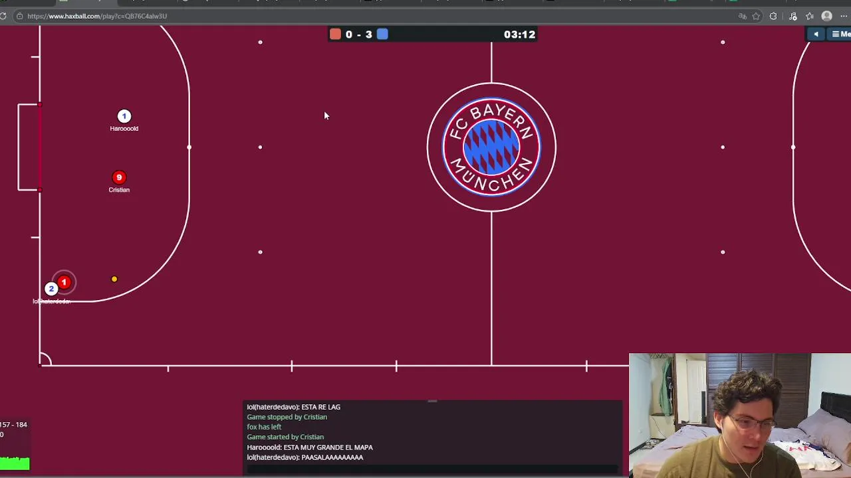Click the site padlock icon in the address bar
This screenshot has width=851, height=478.
coord(19,16)
